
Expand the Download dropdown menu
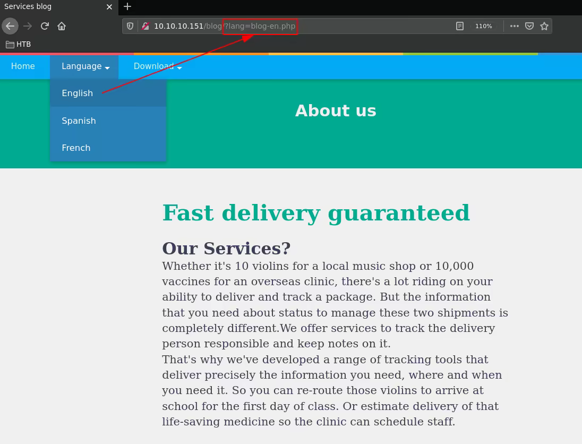pos(157,66)
